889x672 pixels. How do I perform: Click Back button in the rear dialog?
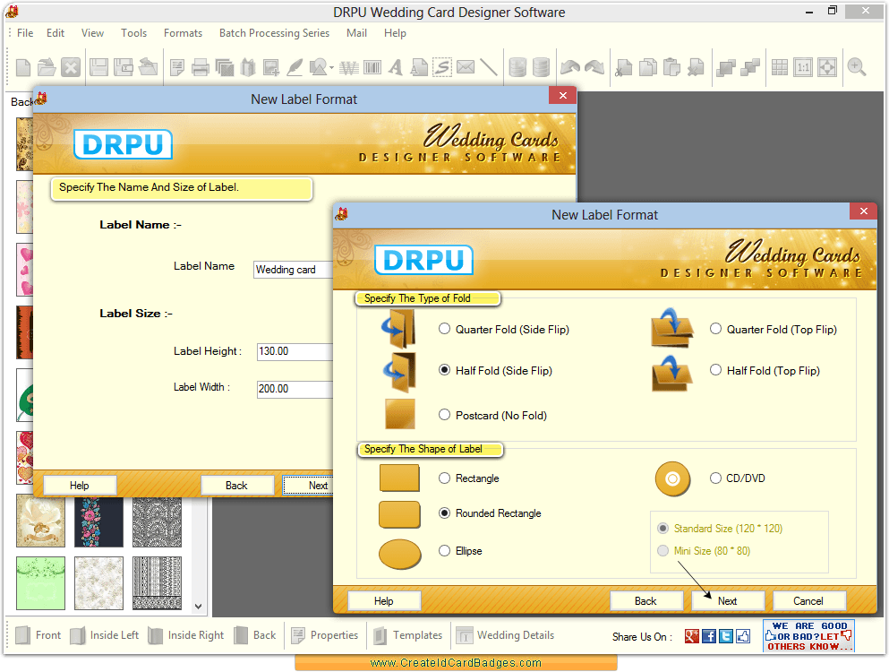tap(237, 486)
